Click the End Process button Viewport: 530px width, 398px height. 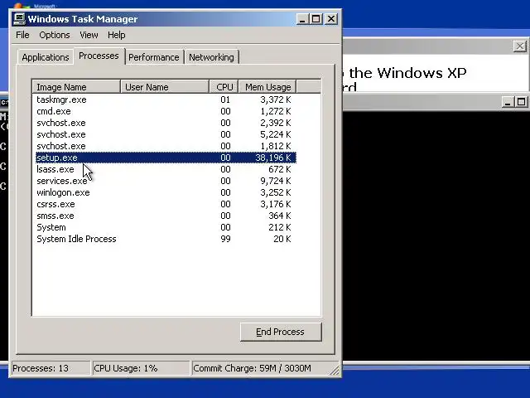[281, 332]
